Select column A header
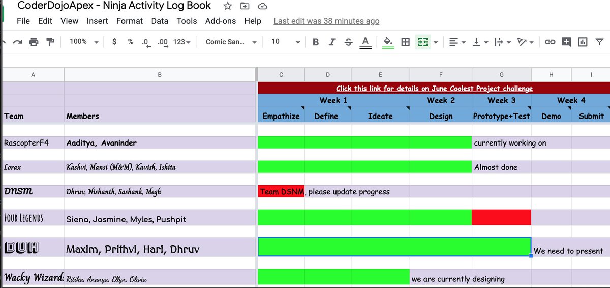 tap(33, 75)
